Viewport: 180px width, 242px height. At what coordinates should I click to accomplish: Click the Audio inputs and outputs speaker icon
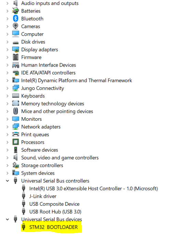click(15, 3)
